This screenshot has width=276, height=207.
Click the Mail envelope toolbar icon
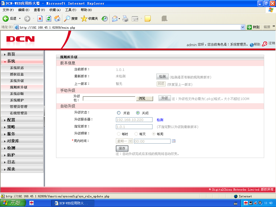pyautogui.click(x=115, y=19)
